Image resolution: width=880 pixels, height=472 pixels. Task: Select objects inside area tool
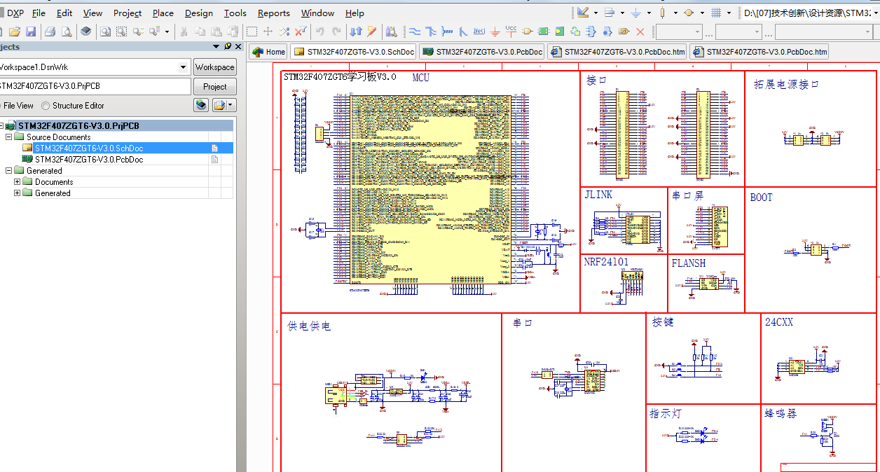tap(252, 32)
